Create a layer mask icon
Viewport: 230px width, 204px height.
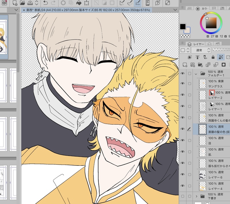[224, 65]
